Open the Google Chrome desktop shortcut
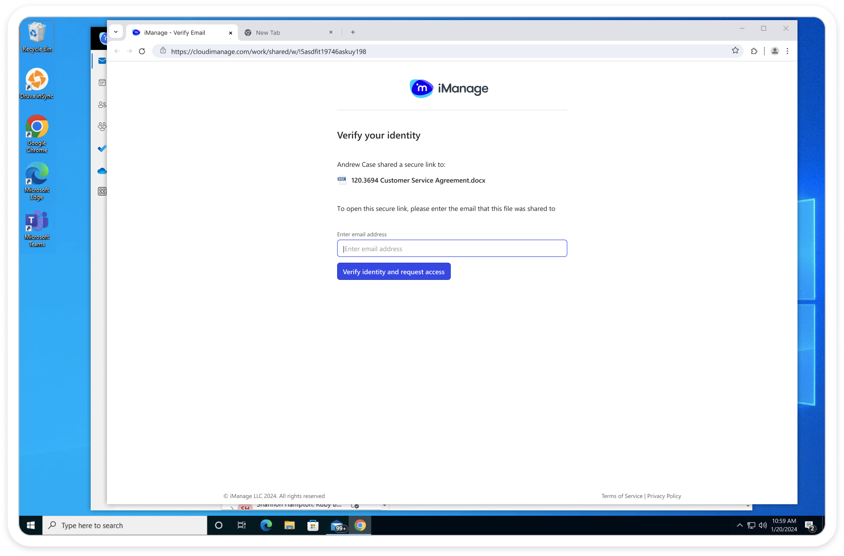The width and height of the screenshot is (844, 556). 37,134
